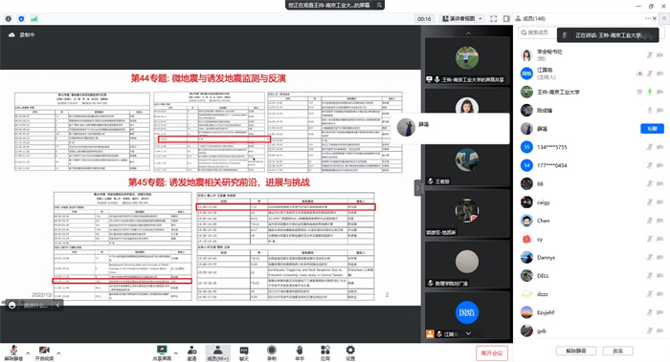
Task: Start 录制 recording from bottom toolbar
Action: pos(271,352)
